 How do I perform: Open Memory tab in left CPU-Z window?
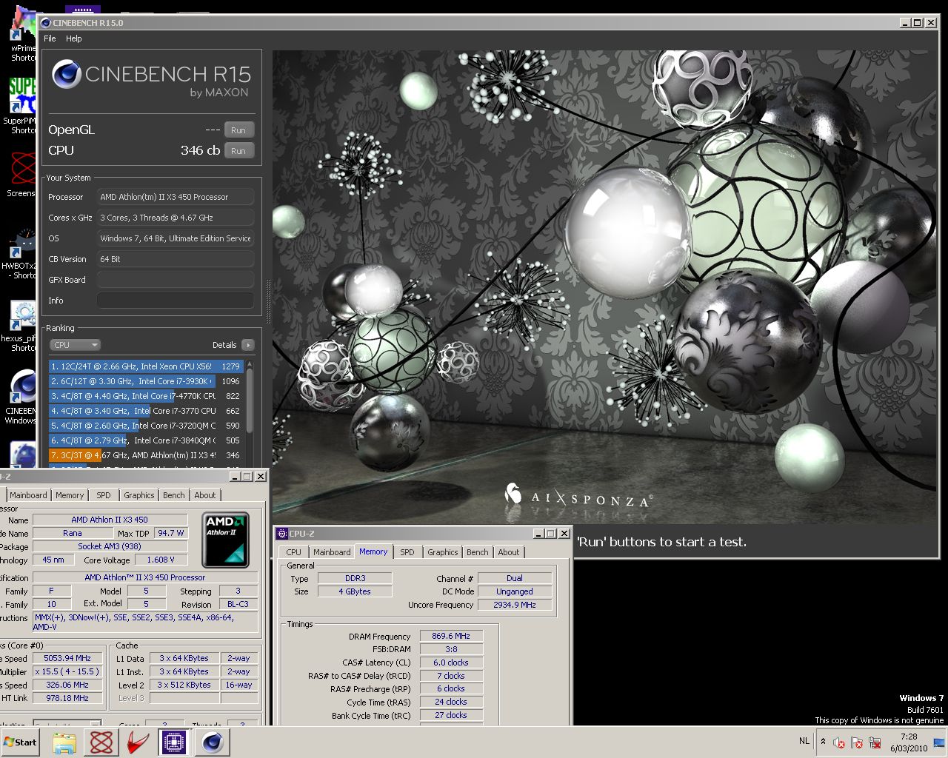70,495
